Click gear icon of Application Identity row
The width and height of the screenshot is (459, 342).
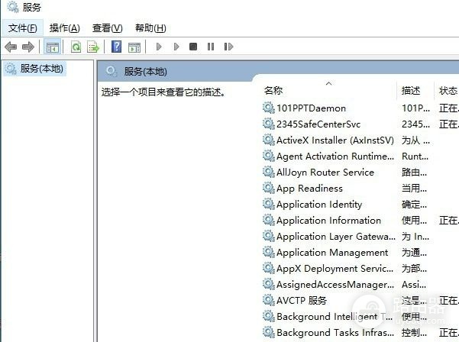268,204
